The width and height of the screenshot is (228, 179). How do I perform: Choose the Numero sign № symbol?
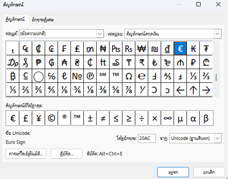pyautogui.click(x=77, y=76)
